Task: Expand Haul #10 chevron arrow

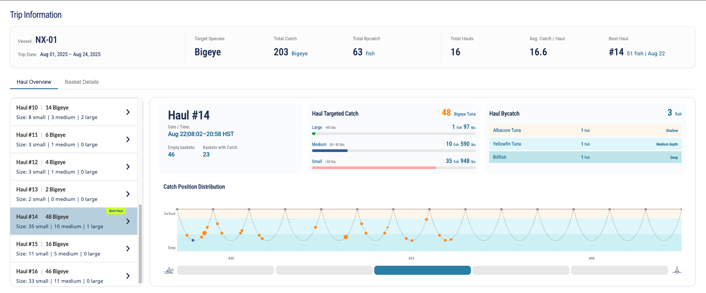Action: click(128, 112)
